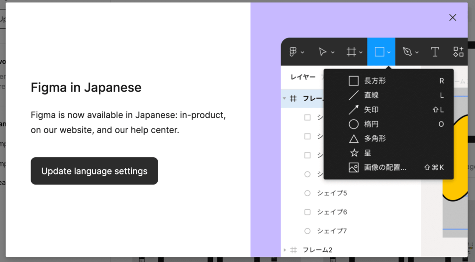Choose 長方形 from the shape menu
Viewport: 475px width, 262px height.
[x=375, y=81]
